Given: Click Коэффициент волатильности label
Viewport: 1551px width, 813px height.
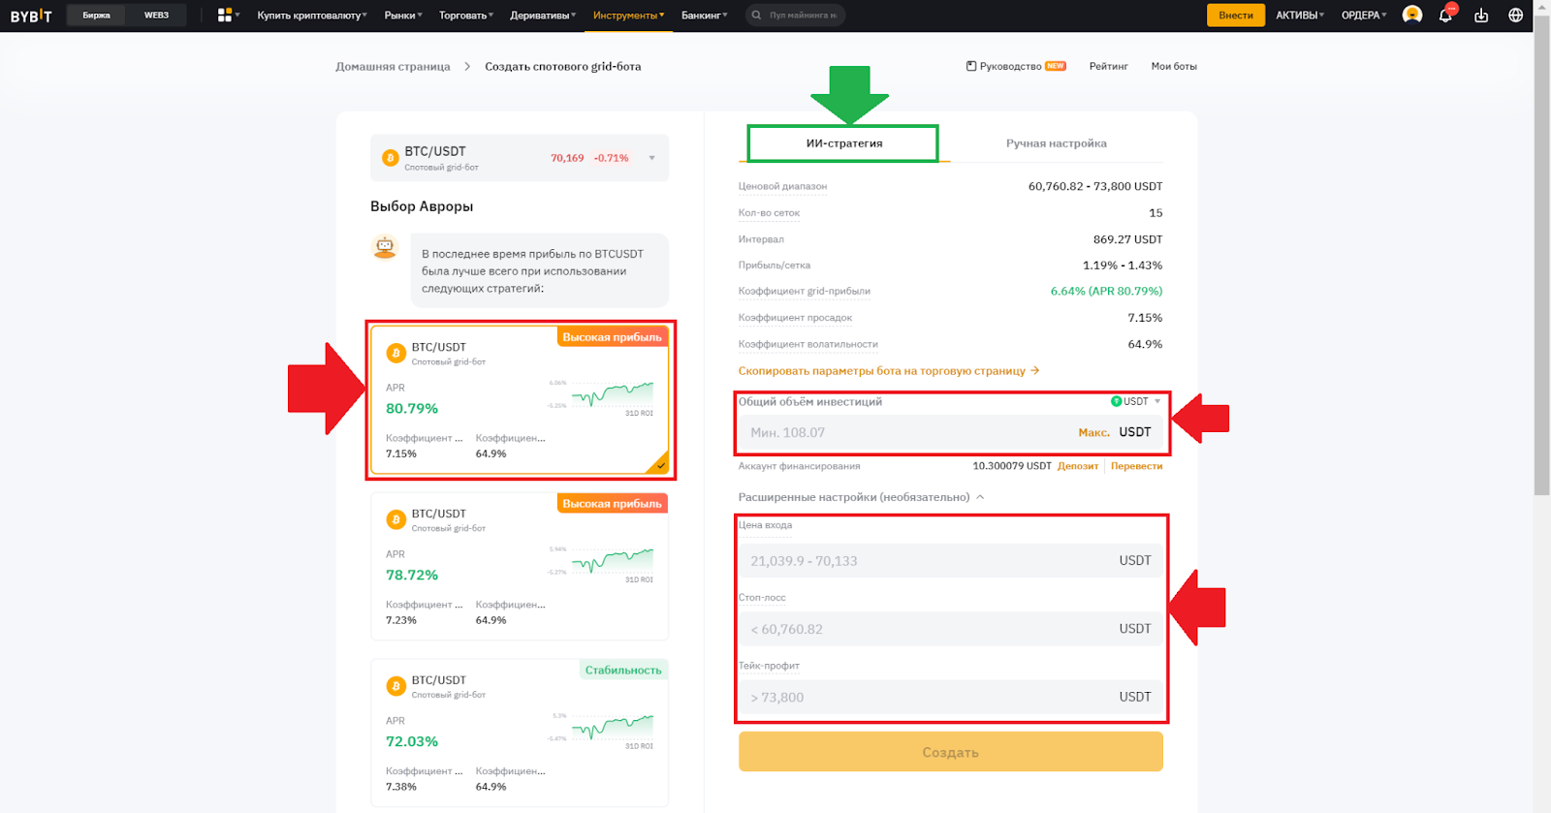Looking at the screenshot, I should click(x=807, y=344).
